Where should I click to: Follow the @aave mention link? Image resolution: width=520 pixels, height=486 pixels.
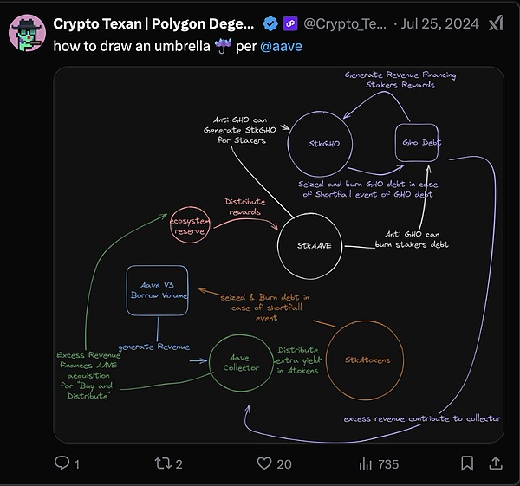point(283,46)
